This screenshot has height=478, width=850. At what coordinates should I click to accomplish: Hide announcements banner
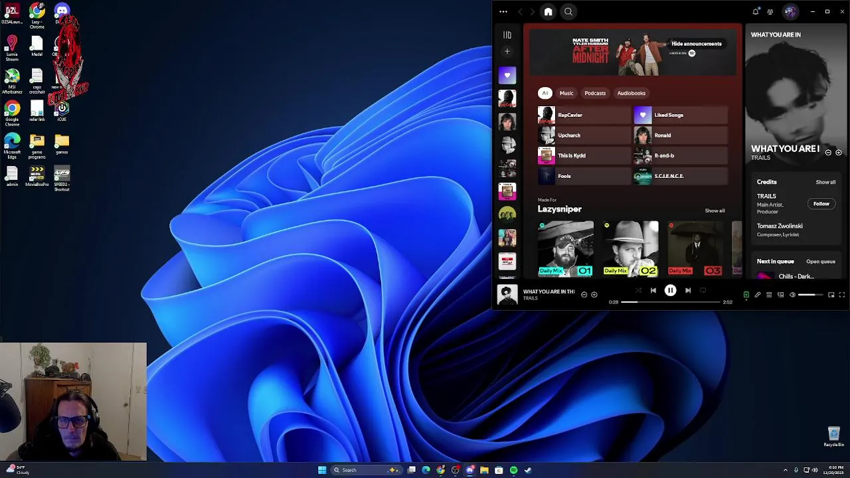coord(696,44)
